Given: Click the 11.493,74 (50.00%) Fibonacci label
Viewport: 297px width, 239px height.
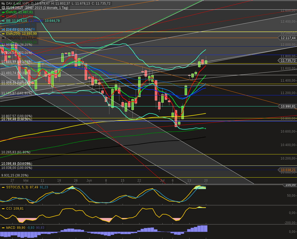Looking at the screenshot, I should point(16,73).
